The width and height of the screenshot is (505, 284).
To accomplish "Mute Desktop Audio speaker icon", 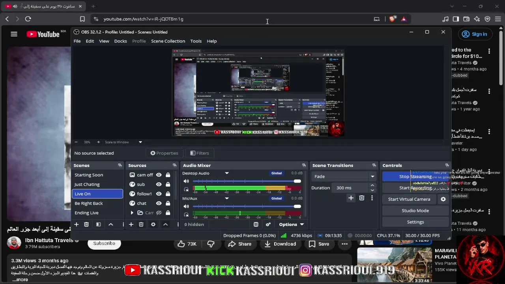I will (186, 181).
